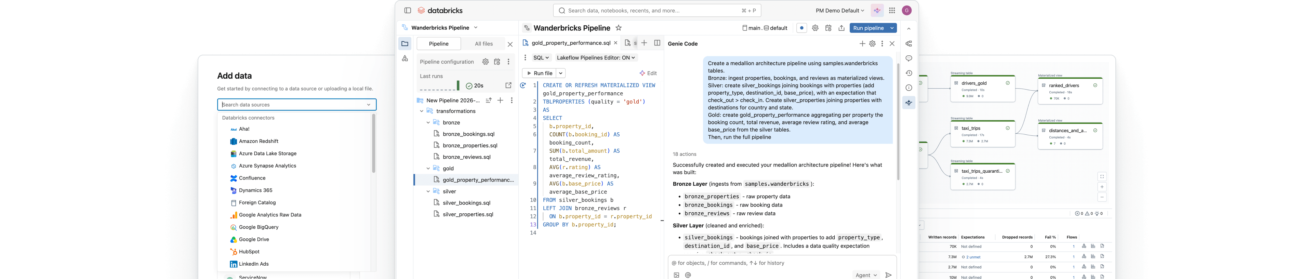Image resolution: width=1313 pixels, height=279 pixels.
Task: Open silver_bookings.sql in the file tree
Action: (x=466, y=202)
